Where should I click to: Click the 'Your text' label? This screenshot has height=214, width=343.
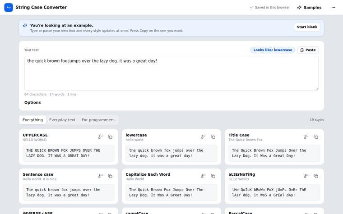click(32, 50)
